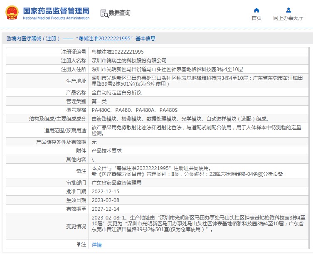Click the 变更情况 label

click(x=76, y=227)
